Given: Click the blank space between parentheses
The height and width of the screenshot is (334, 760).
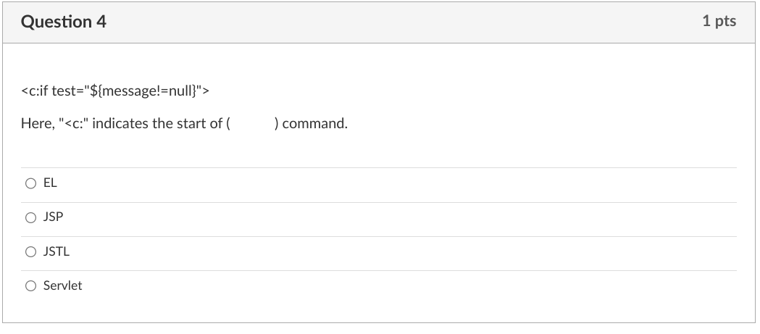Looking at the screenshot, I should click(x=253, y=124).
